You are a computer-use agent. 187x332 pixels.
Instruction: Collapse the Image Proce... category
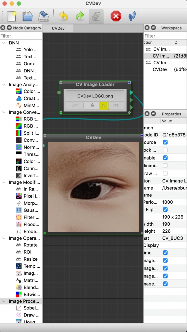4,301
